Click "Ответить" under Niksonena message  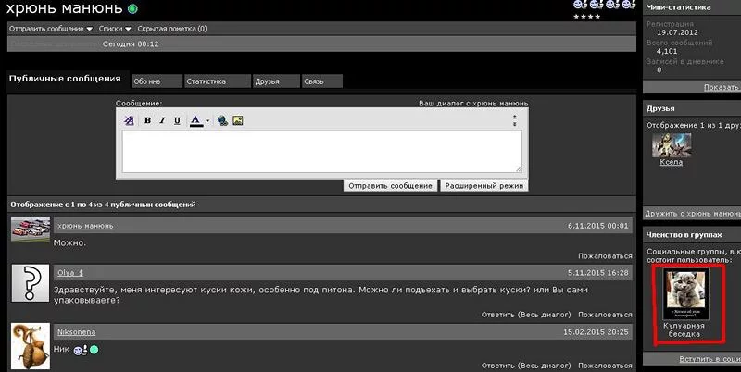click(497, 366)
